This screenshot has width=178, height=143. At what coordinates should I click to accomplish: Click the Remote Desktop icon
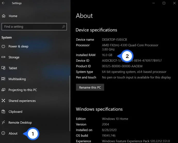(3, 122)
